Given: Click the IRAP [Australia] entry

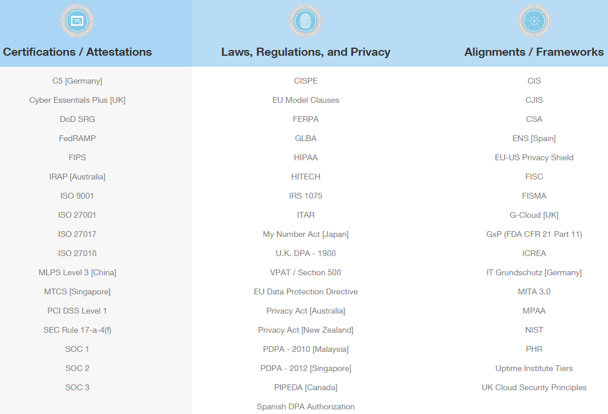Looking at the screenshot, I should pyautogui.click(x=77, y=177).
